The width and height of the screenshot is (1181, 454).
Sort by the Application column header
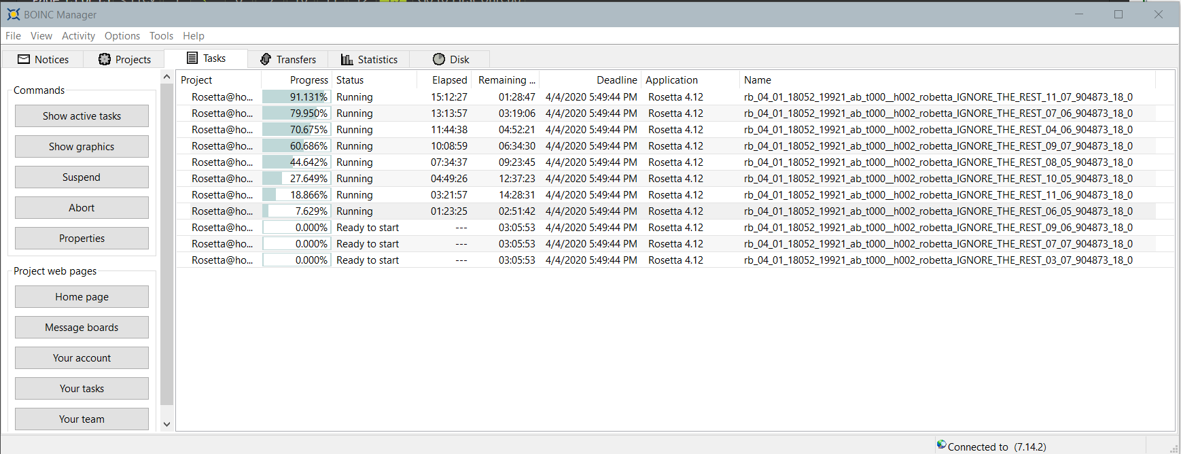(690, 80)
